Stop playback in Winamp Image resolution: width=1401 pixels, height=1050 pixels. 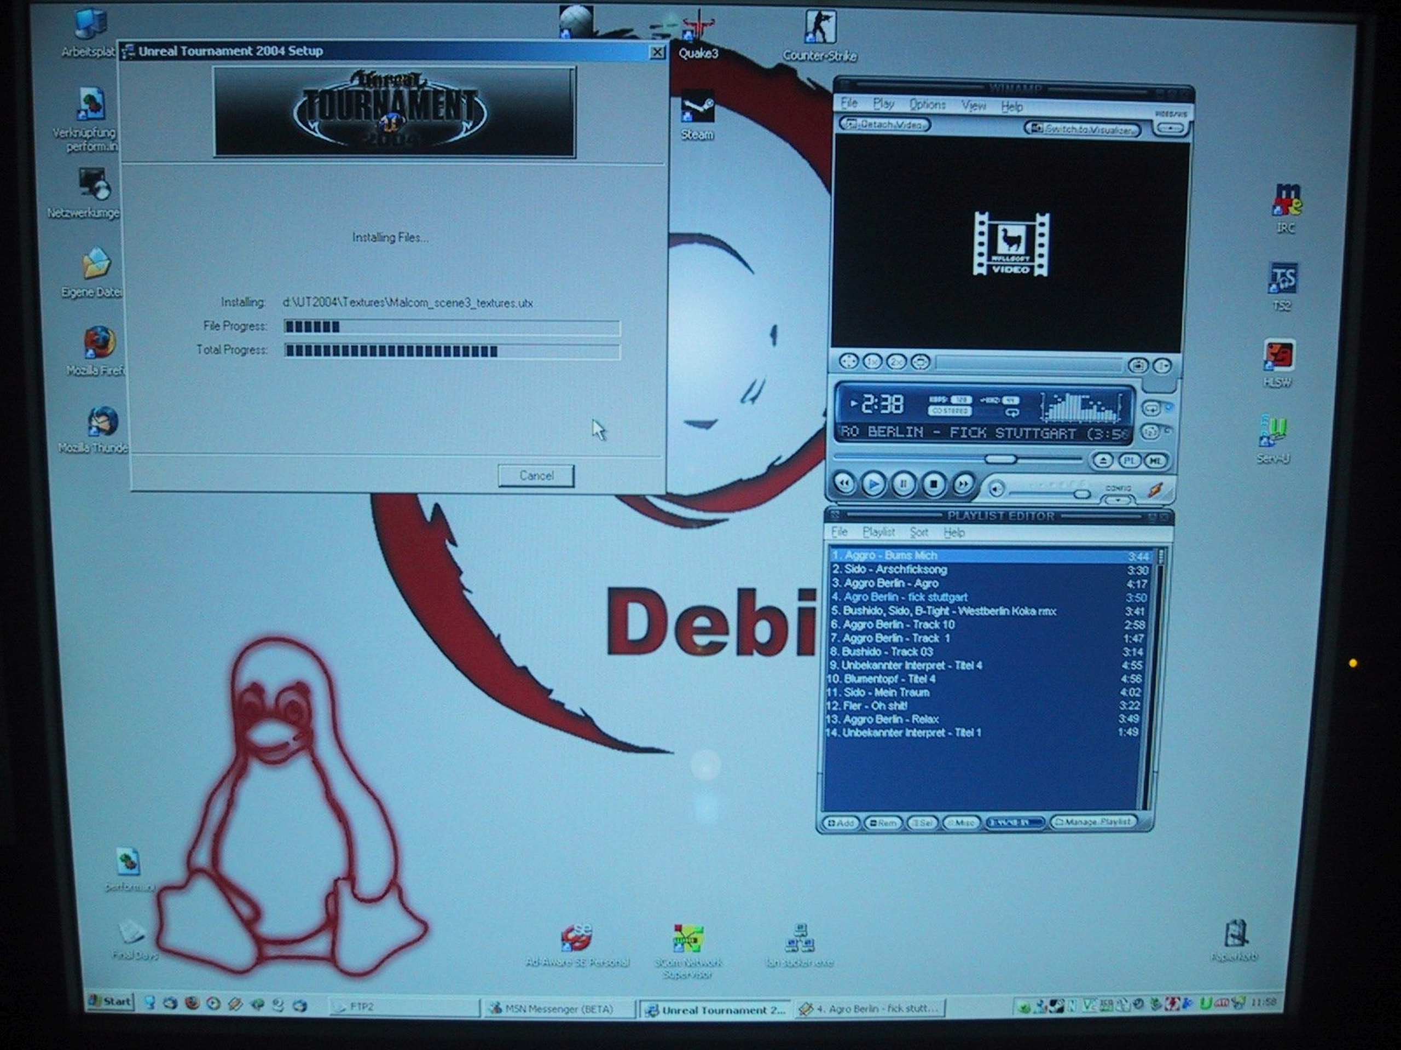point(933,485)
